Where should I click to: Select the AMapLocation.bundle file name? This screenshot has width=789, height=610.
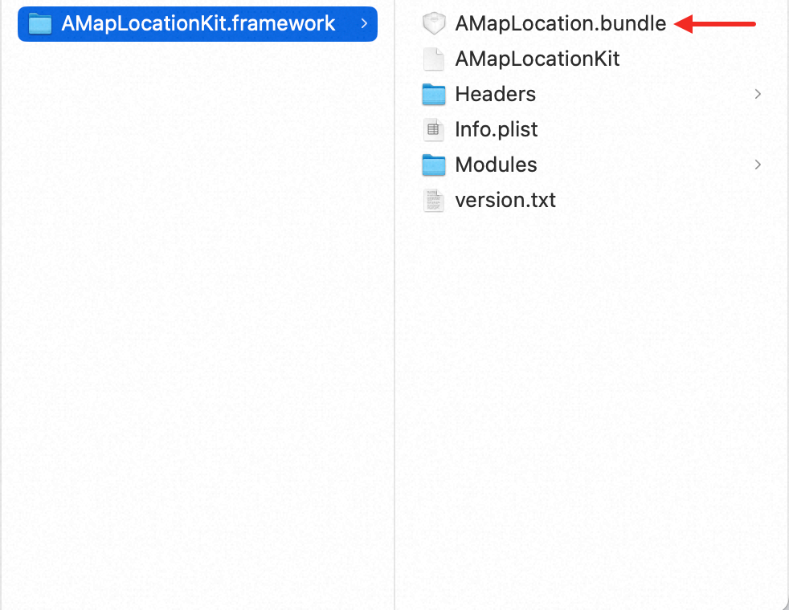click(x=561, y=23)
